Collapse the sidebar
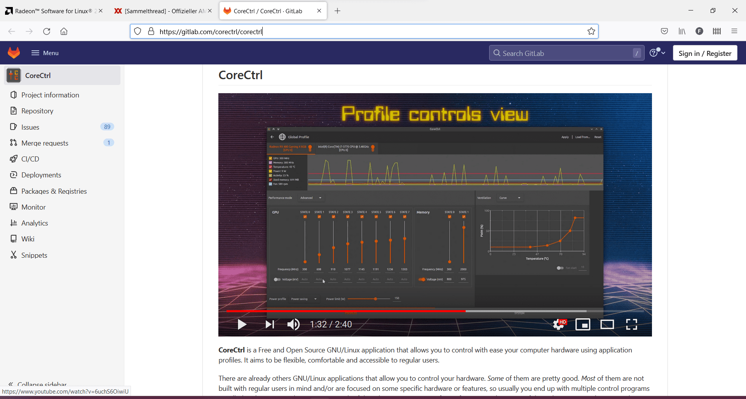This screenshot has width=746, height=399. [38, 384]
